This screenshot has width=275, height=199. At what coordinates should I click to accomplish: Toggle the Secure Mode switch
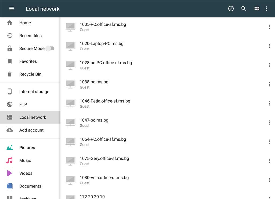(x=50, y=48)
